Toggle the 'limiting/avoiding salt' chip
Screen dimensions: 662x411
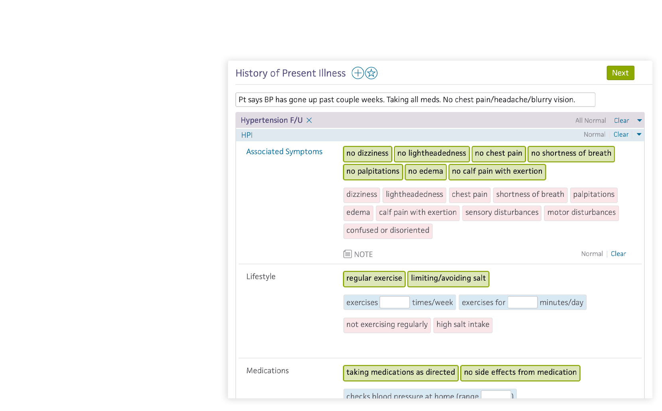point(448,279)
